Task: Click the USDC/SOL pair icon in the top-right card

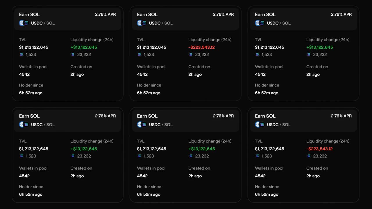Action: [260, 23]
